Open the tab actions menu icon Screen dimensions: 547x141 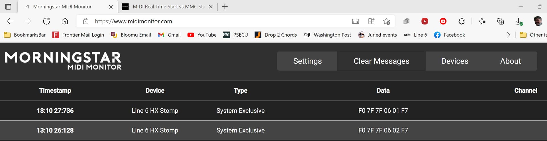pyautogui.click(x=8, y=7)
